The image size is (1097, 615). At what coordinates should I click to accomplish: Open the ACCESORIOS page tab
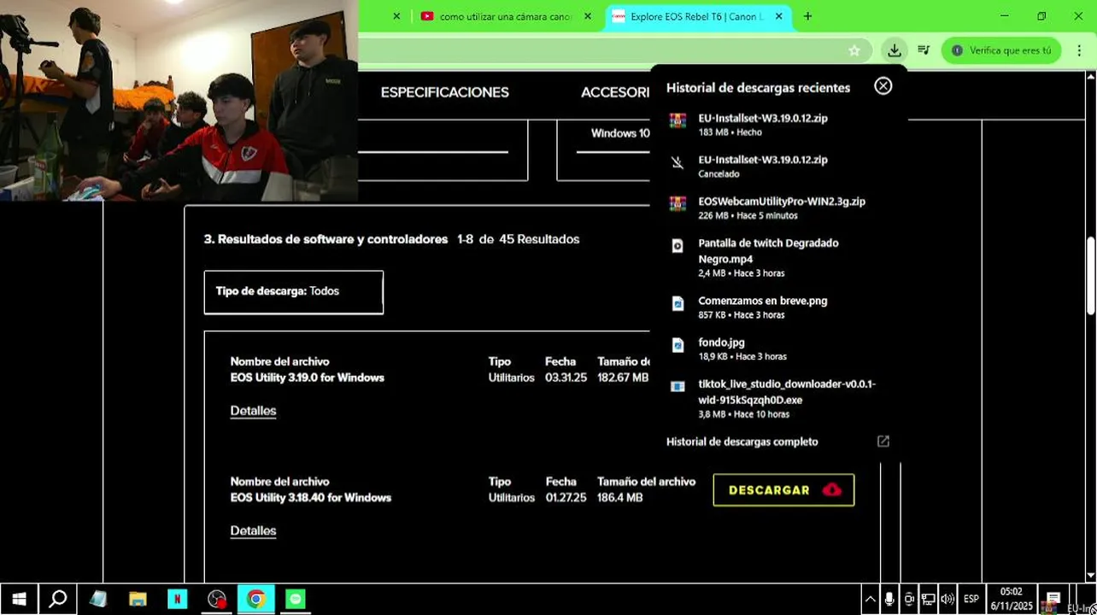pos(615,92)
